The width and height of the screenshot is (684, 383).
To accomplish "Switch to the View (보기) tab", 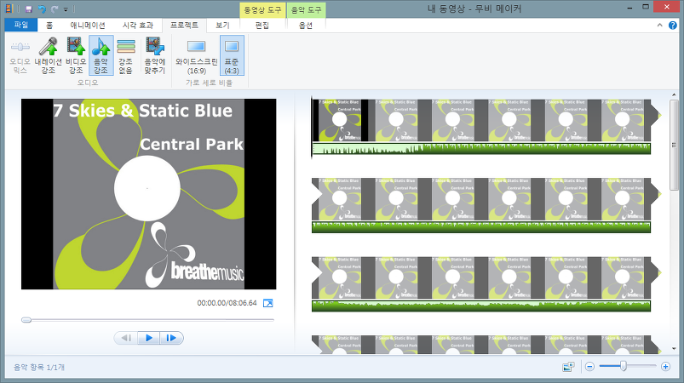I will (x=222, y=26).
